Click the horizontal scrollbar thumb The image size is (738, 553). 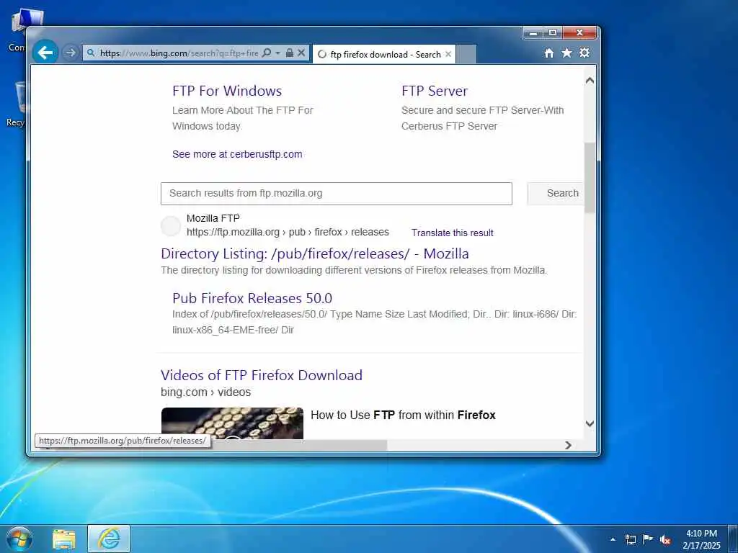(x=299, y=445)
